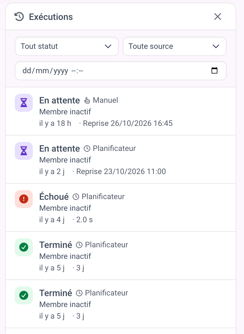Click 'il y a 4 j' timestamp
Image resolution: width=244 pixels, height=334 pixels.
pyautogui.click(x=52, y=220)
